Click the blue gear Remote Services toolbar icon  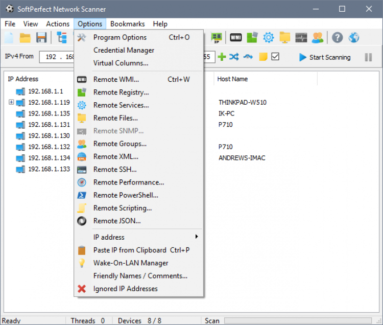[269, 38]
